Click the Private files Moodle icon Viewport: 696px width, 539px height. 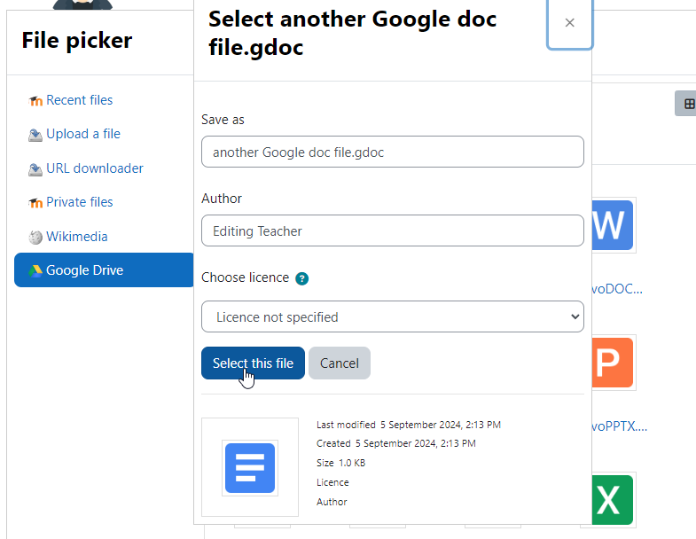pos(35,203)
